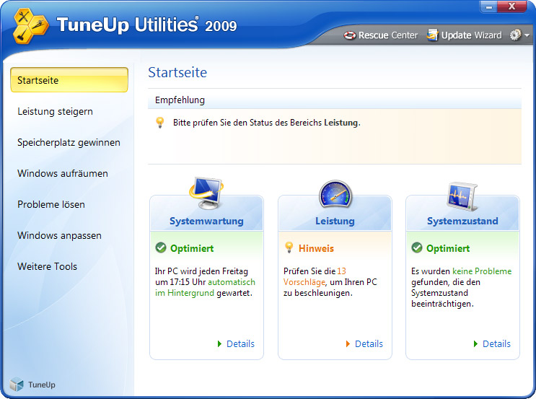Open Details link in Systemzustand card
Screen dimensions: 536x399
496,343
